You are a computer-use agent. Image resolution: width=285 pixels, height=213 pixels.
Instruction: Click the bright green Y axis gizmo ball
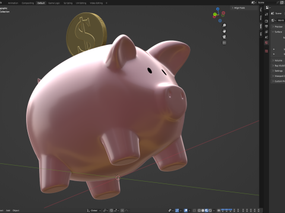(x=215, y=14)
